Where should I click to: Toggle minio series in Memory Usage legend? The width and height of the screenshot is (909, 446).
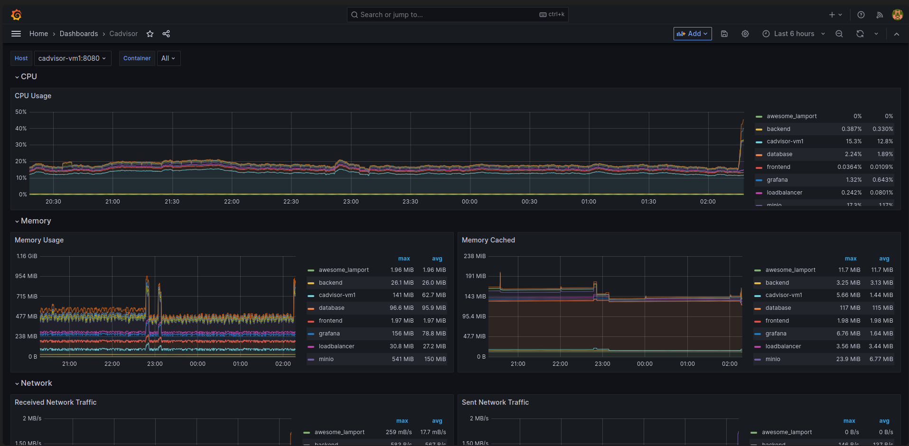pyautogui.click(x=326, y=359)
